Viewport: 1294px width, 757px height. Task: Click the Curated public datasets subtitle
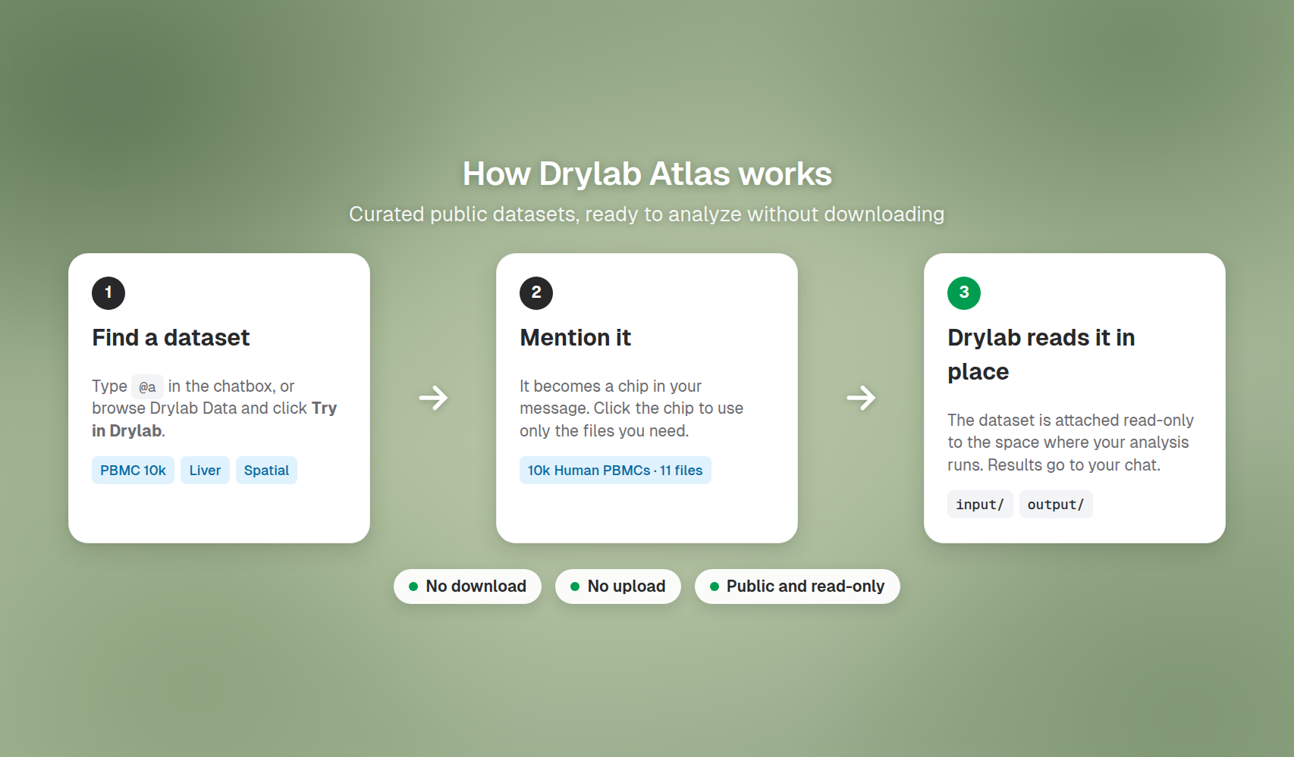(x=647, y=214)
